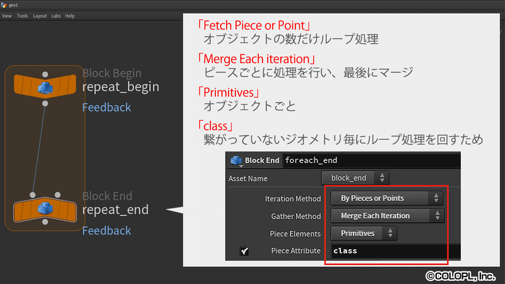Toggle the Piece Attribute checkbox
Viewport: 505px width, 284px height.
tap(244, 251)
